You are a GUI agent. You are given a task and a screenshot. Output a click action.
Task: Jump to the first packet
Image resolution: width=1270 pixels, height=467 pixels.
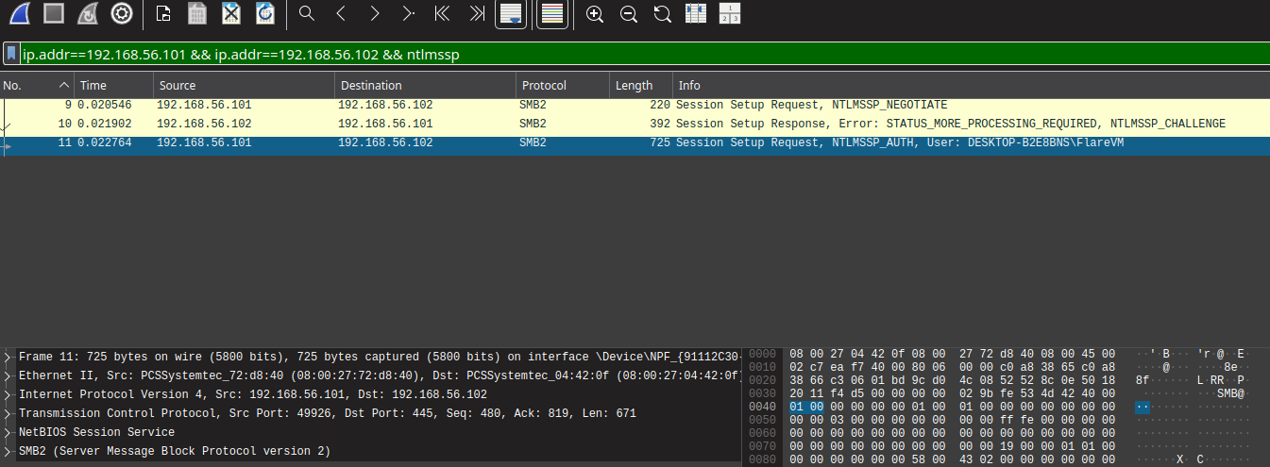pos(442,13)
